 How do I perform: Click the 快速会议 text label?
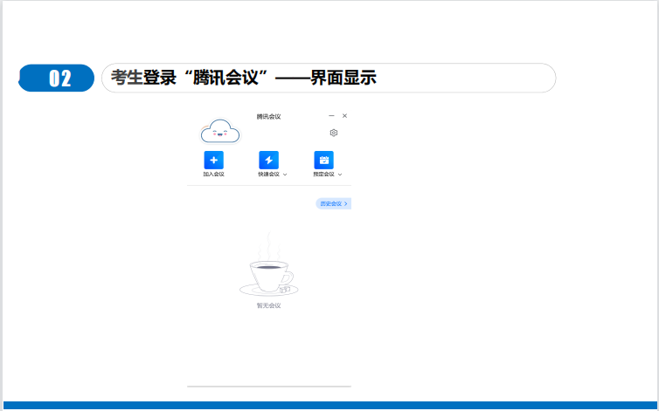tap(267, 175)
